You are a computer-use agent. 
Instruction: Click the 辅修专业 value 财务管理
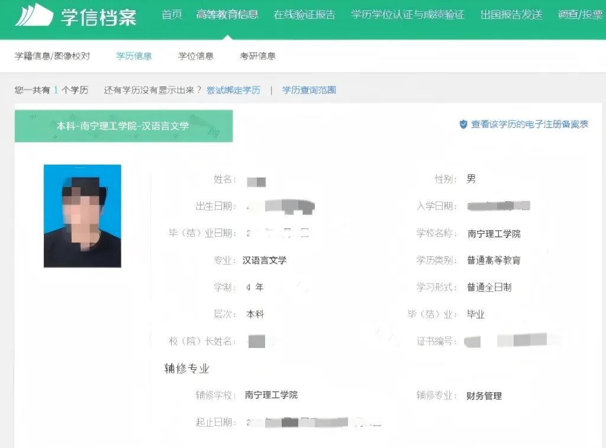click(x=484, y=395)
